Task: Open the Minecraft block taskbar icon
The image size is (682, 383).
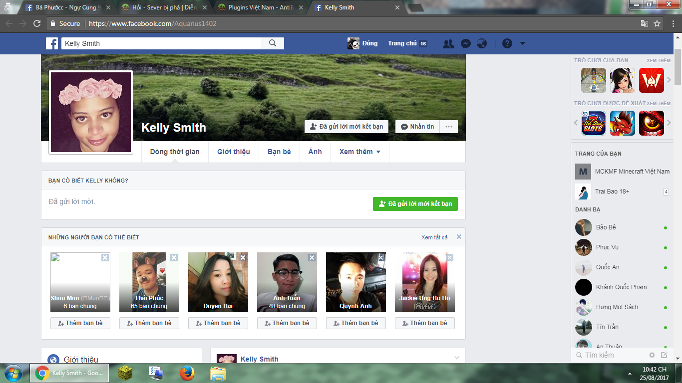Action: click(125, 373)
